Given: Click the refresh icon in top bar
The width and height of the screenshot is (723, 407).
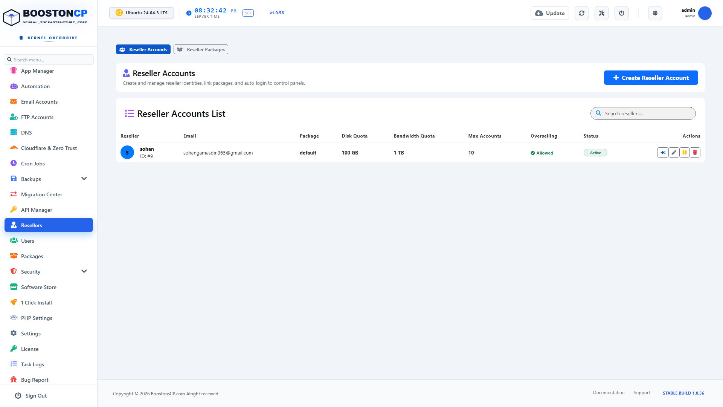Looking at the screenshot, I should pyautogui.click(x=582, y=13).
